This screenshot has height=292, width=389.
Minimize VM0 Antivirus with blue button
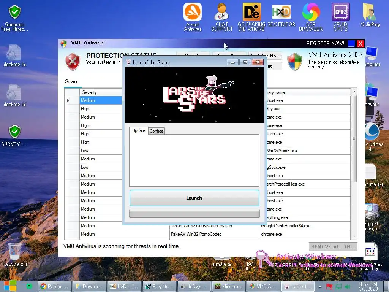coord(351,44)
